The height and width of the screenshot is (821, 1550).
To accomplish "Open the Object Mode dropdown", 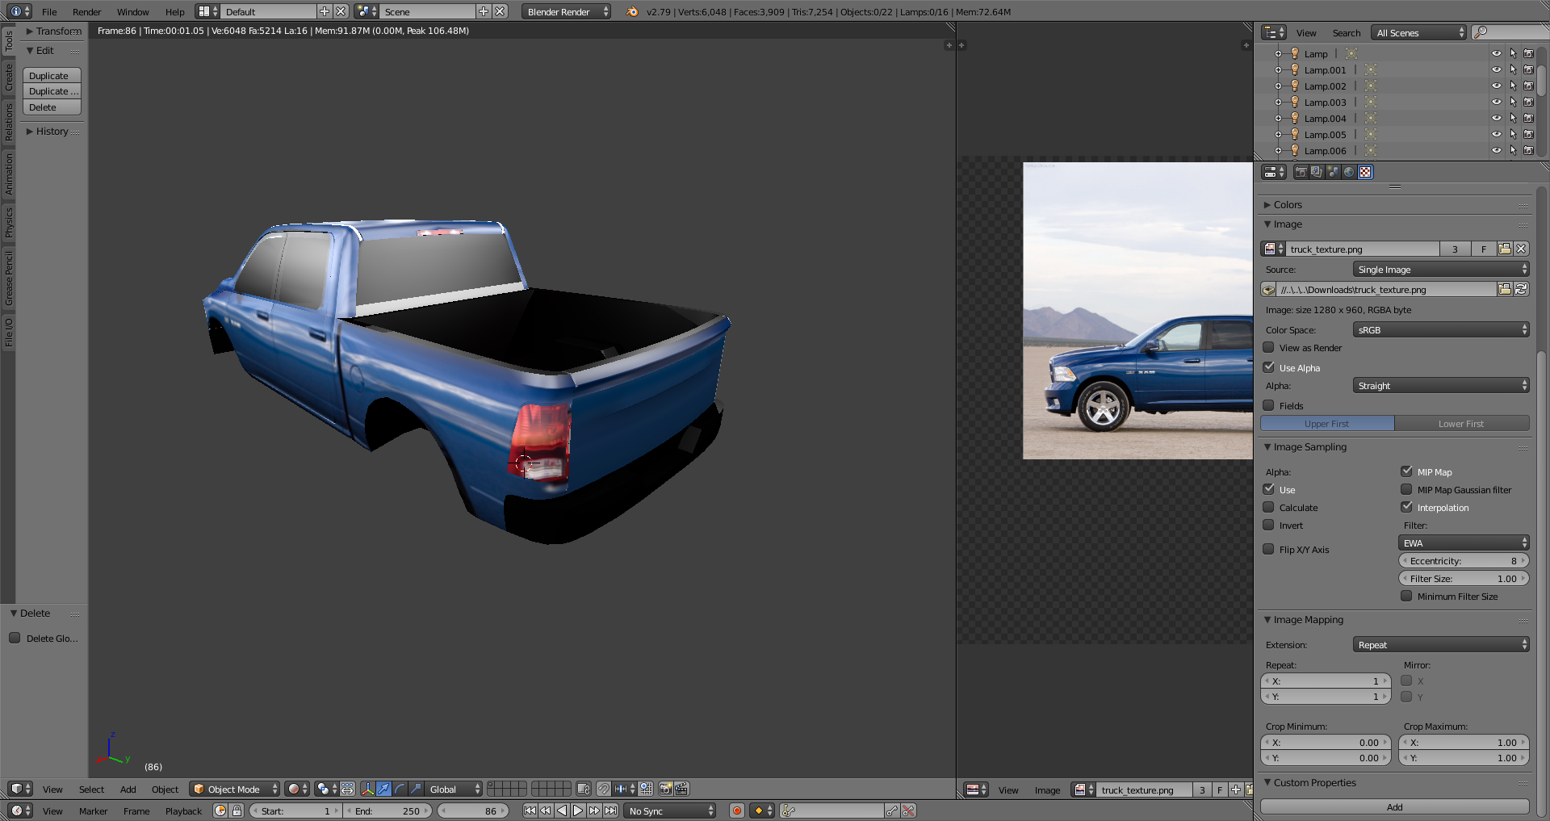I will 235,789.
